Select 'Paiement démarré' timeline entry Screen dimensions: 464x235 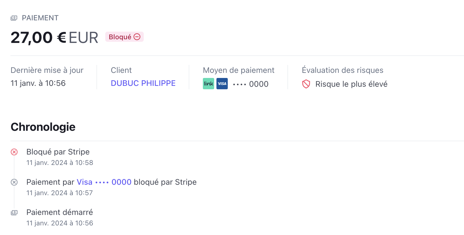[x=60, y=212]
